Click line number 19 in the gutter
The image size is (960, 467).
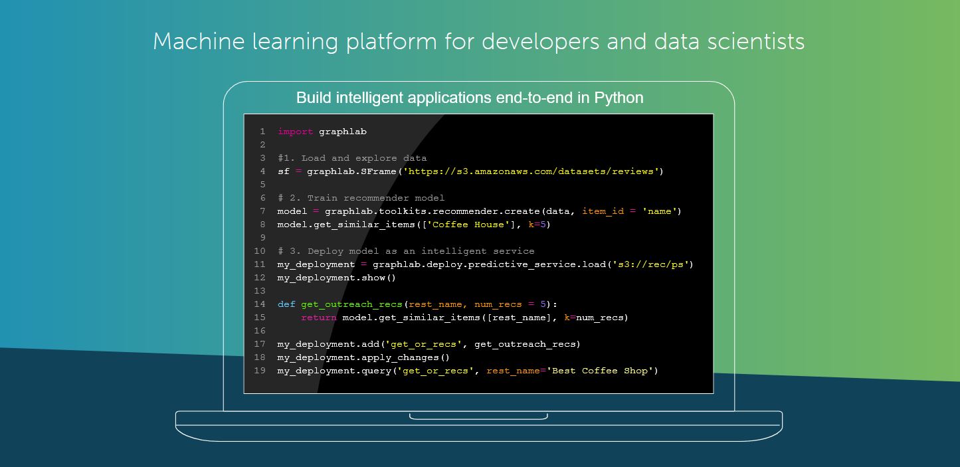pyautogui.click(x=259, y=371)
